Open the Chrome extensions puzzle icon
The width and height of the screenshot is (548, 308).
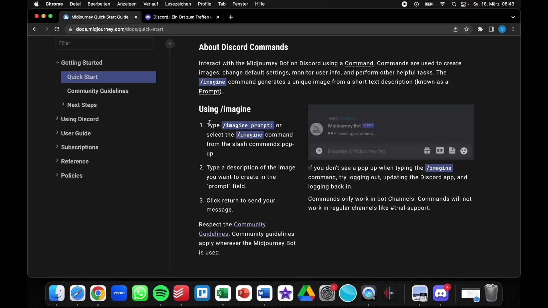click(480, 29)
